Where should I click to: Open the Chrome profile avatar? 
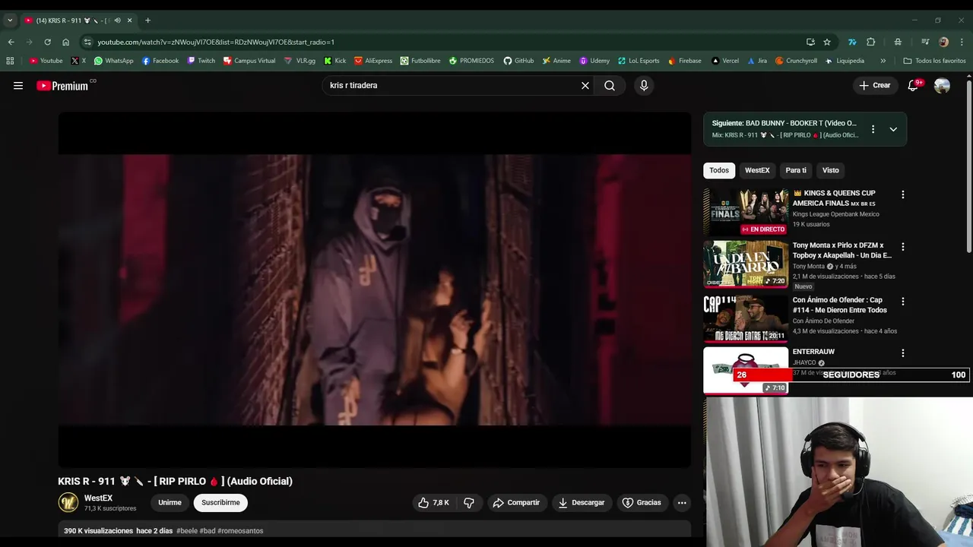click(x=943, y=42)
